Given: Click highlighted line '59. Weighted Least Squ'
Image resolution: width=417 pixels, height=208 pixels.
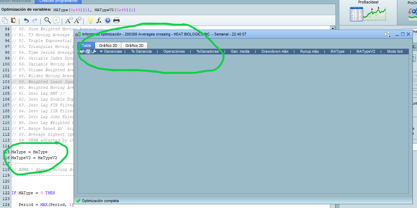Looking at the screenshot, I should tap(42, 82).
